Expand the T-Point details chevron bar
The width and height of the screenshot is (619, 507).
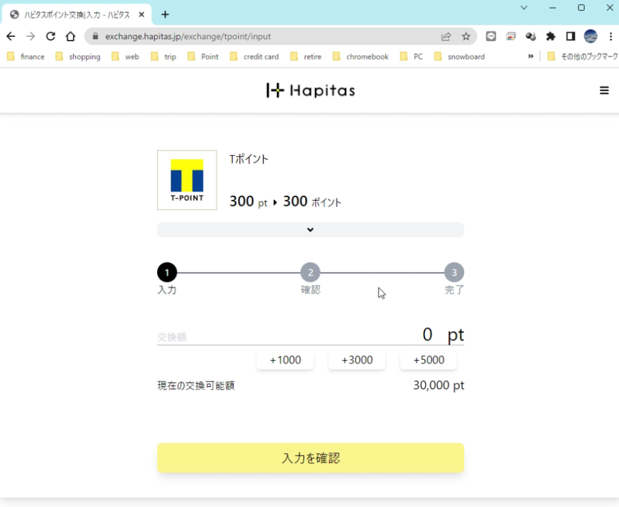pyautogui.click(x=310, y=230)
